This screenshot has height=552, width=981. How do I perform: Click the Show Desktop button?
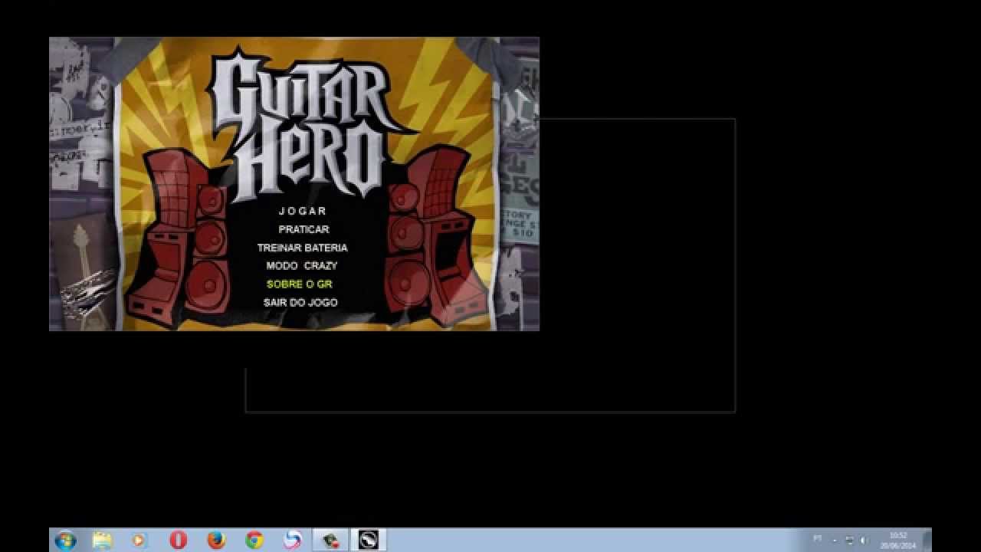[927, 540]
